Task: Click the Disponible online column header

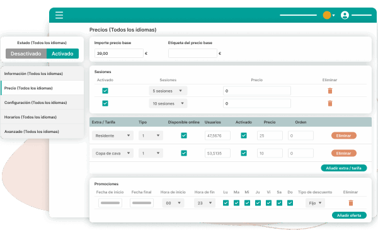Action: (184, 122)
